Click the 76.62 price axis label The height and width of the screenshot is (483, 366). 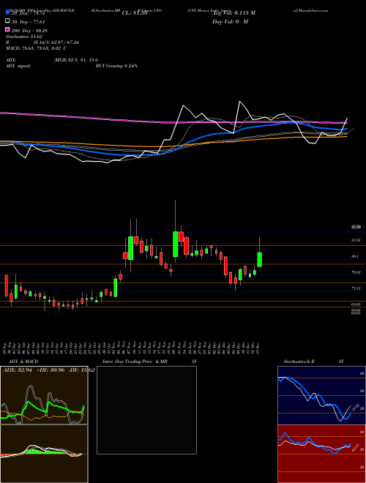pyautogui.click(x=356, y=272)
